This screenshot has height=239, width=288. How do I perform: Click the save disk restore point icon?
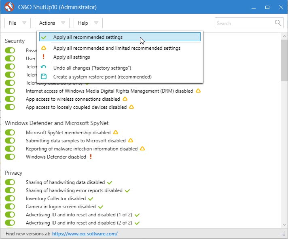(44, 76)
